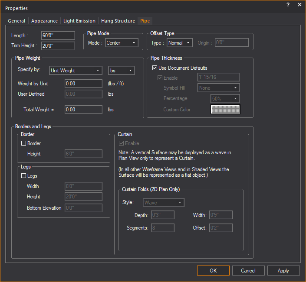Click the help question mark icon
This screenshot has height=282, width=306.
click(288, 4)
